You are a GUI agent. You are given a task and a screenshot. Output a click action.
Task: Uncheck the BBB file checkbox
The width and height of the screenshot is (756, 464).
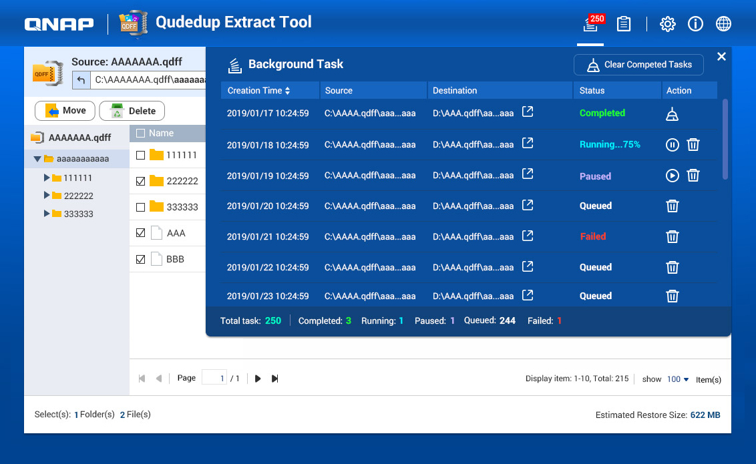[141, 259]
